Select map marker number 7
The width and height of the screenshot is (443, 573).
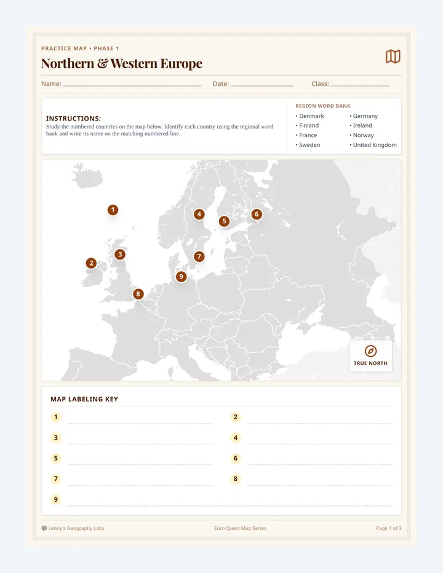199,256
